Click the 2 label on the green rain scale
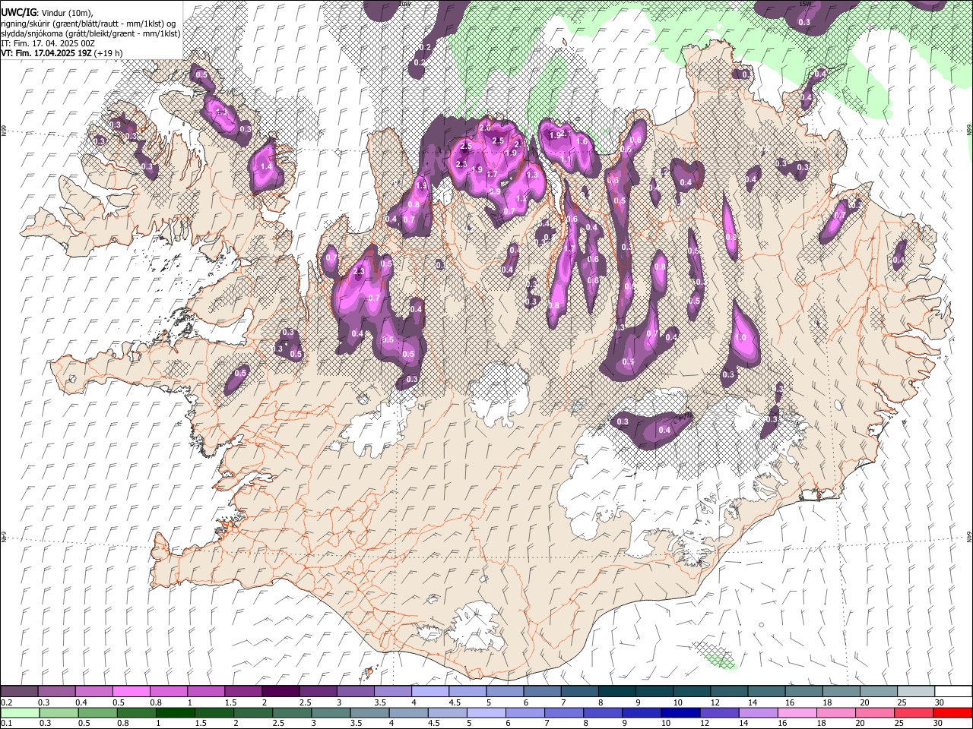Image resolution: width=973 pixels, height=729 pixels. tap(236, 723)
